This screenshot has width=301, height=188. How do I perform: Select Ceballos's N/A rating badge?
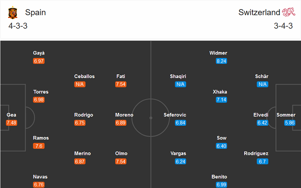click(x=80, y=84)
